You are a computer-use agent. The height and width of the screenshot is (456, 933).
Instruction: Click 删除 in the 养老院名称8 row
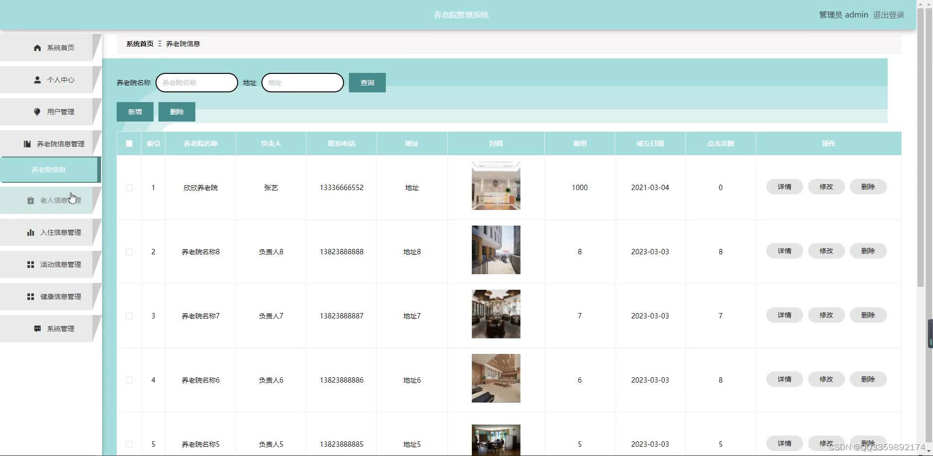(868, 251)
